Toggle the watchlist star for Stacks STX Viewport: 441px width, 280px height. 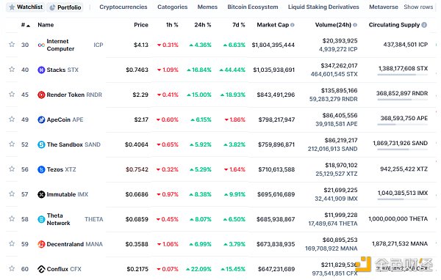(12, 70)
